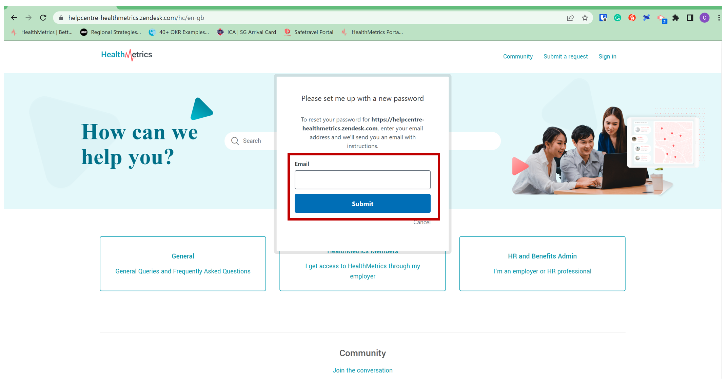The width and height of the screenshot is (728, 382).
Task: Open the share page icon in address bar
Action: pos(570,18)
